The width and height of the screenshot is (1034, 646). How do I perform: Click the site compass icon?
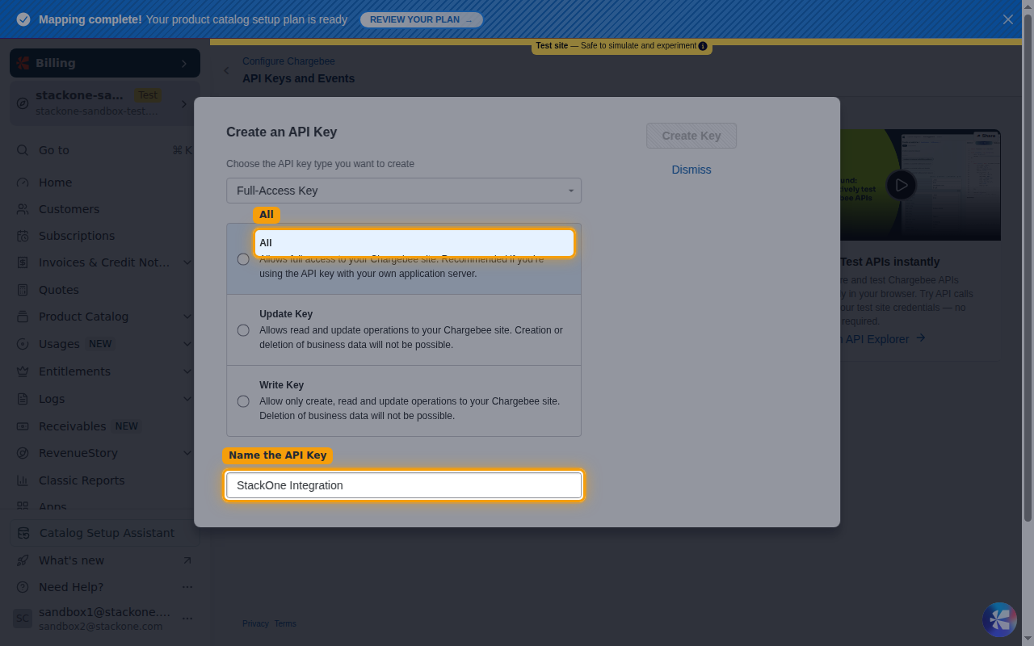point(23,103)
